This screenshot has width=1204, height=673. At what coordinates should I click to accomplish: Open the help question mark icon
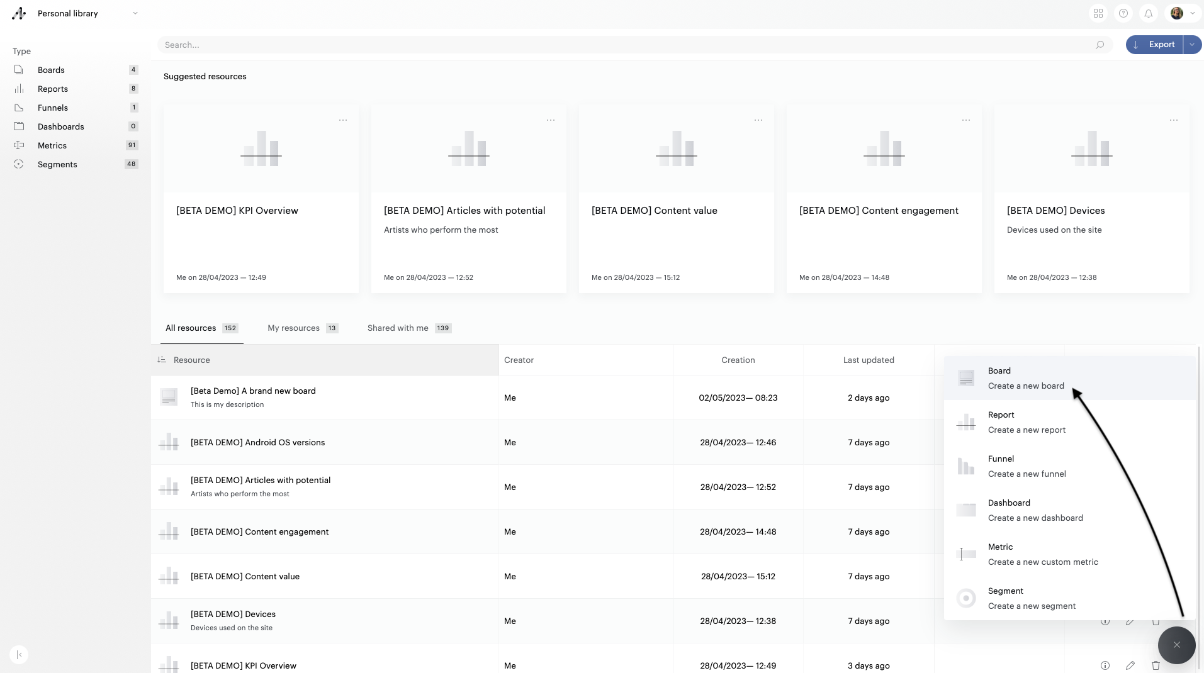pos(1123,13)
